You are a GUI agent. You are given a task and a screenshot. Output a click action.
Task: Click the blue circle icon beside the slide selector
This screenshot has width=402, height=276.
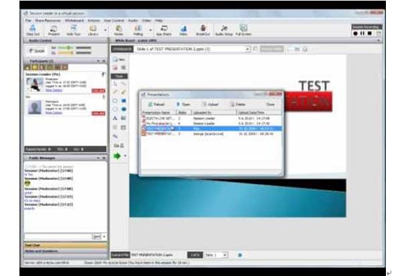(240, 255)
